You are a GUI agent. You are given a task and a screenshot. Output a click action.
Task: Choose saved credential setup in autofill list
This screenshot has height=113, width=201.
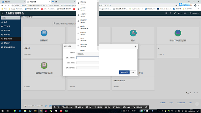click(87, 39)
